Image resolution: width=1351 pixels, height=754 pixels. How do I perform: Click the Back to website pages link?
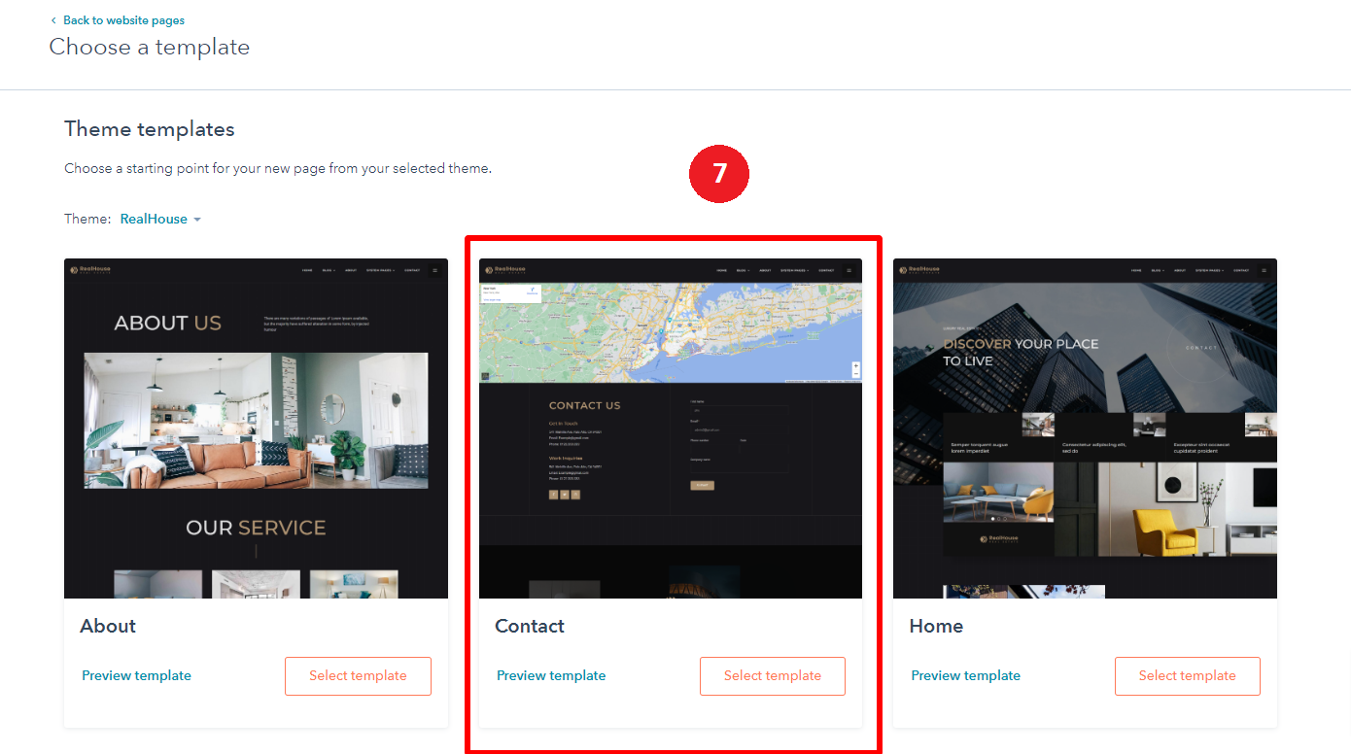123,20
